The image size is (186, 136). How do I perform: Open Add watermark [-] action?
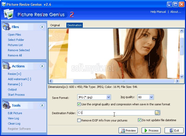point(19,79)
